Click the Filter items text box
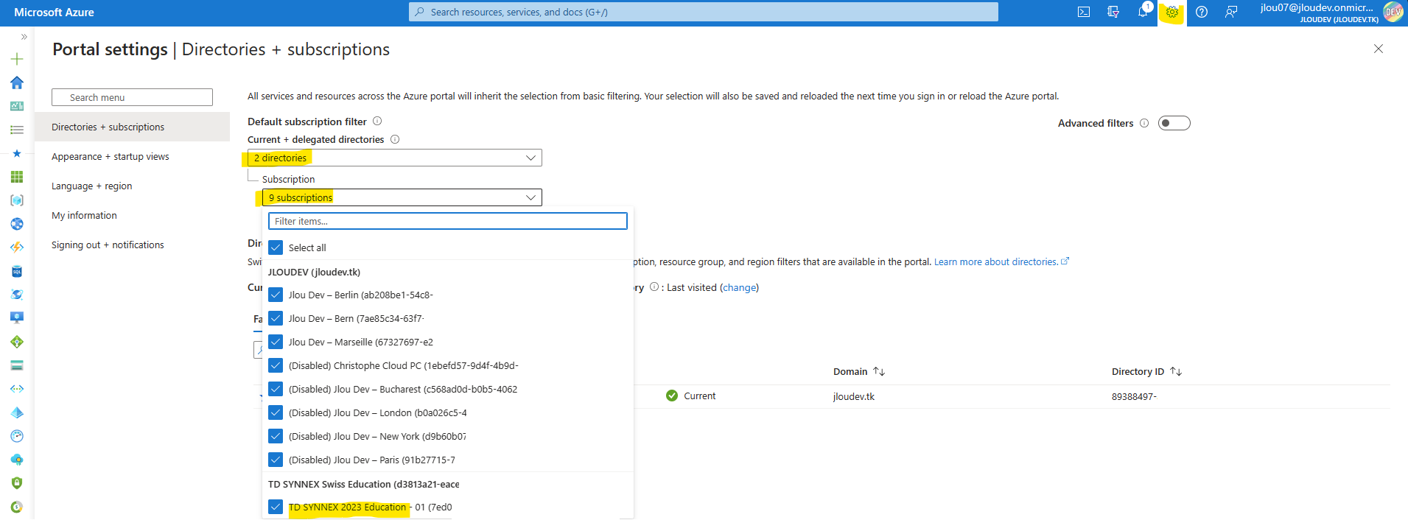Viewport: 1408px width, 520px height. coord(448,221)
